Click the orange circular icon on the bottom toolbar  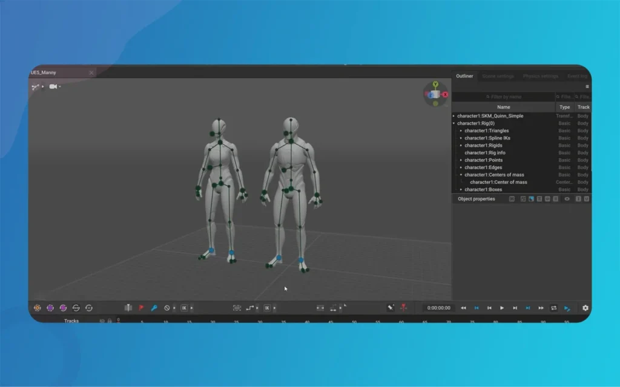pos(38,308)
